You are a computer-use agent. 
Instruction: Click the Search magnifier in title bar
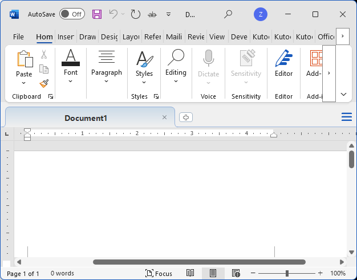click(x=228, y=14)
